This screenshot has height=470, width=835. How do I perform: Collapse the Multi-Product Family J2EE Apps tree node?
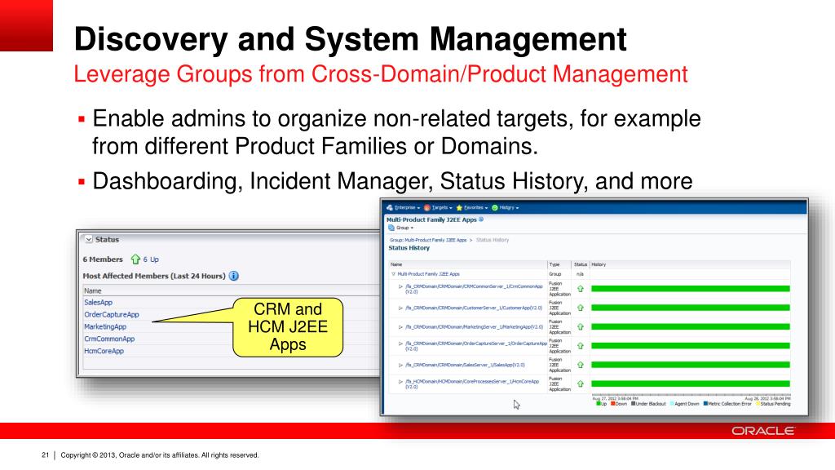click(394, 274)
